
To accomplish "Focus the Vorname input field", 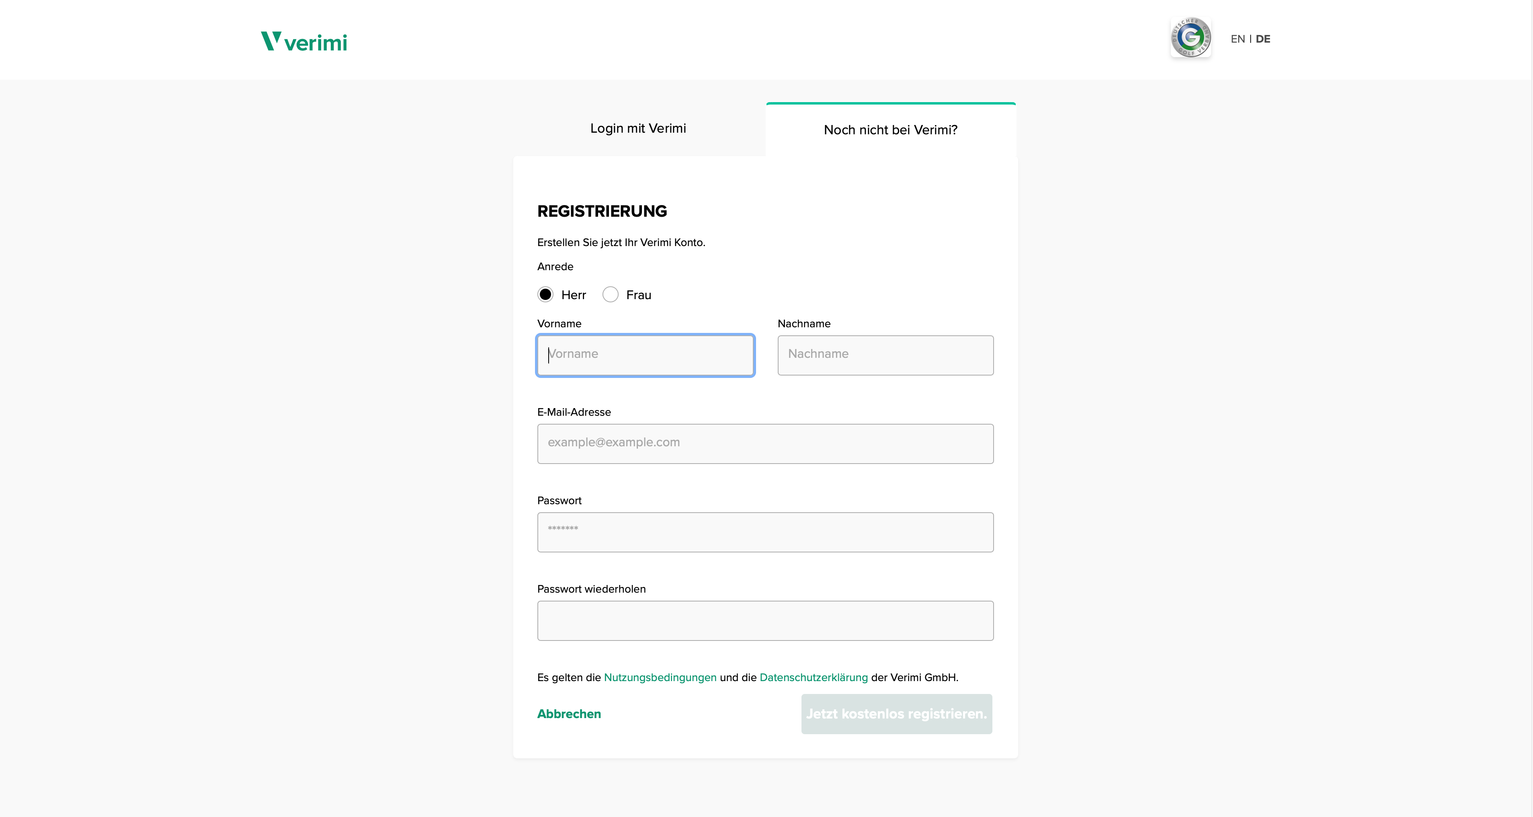I will point(646,355).
